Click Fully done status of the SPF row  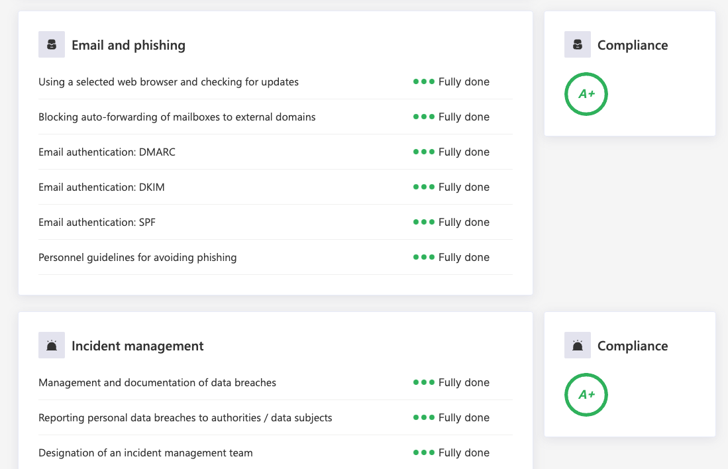[x=451, y=223]
